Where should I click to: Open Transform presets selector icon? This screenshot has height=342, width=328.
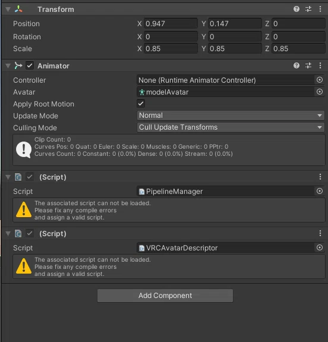(x=308, y=9)
